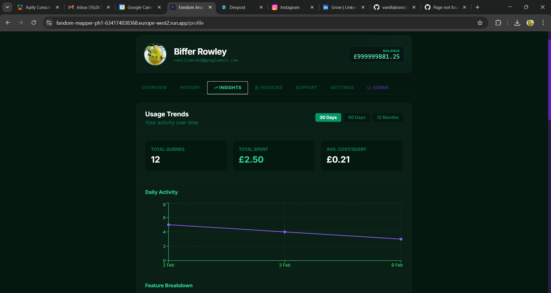The image size is (551, 293).
Task: Switch to the vanillabrand GitHub tab
Action: pyautogui.click(x=391, y=7)
